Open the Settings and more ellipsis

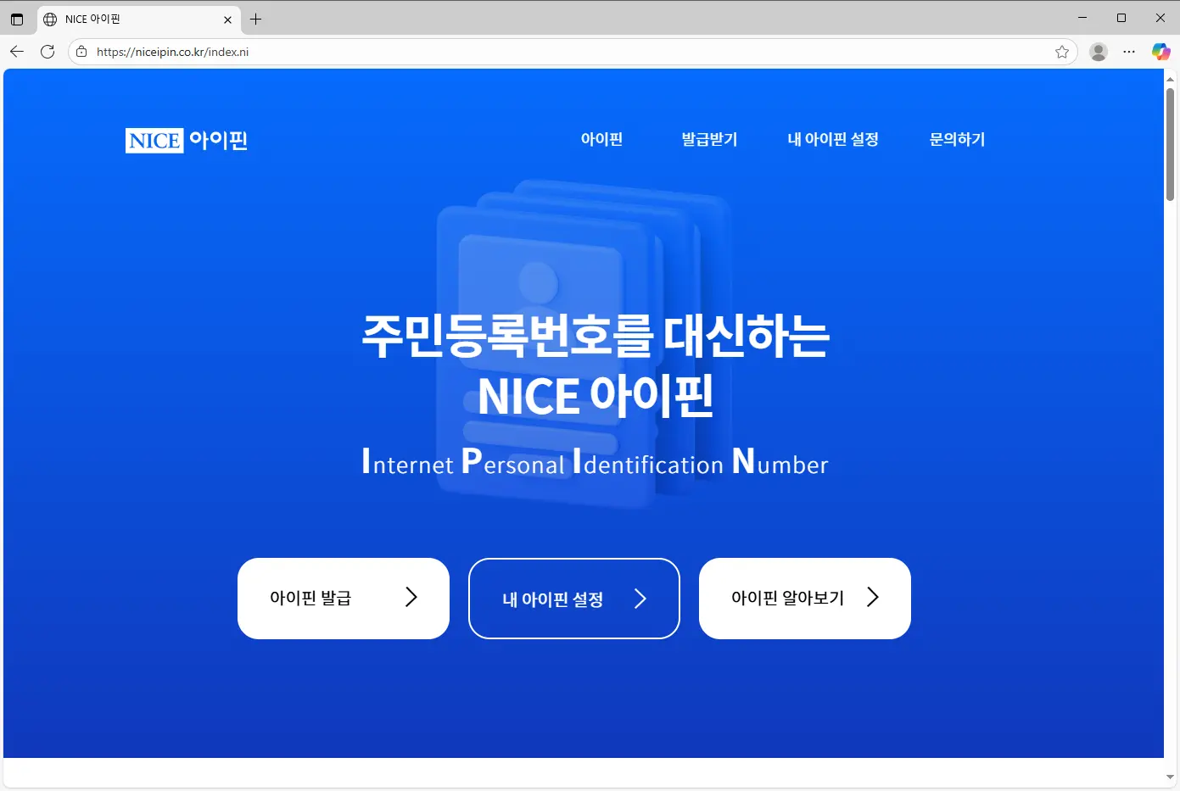(x=1129, y=52)
